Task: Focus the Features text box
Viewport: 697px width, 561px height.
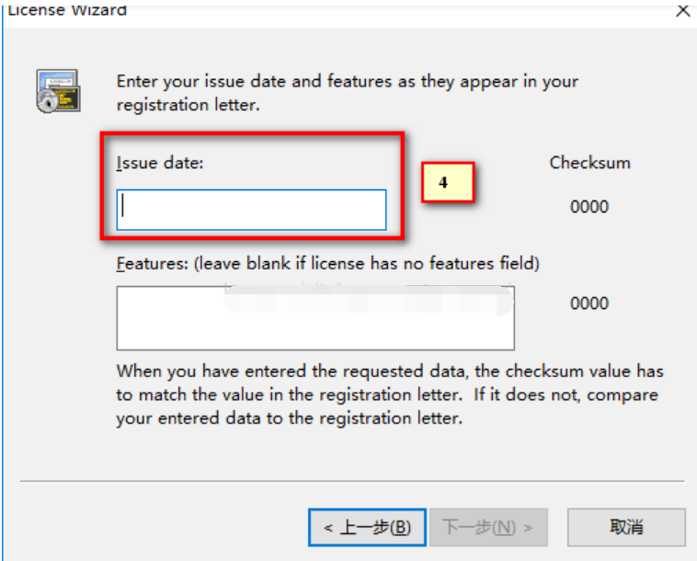Action: [314, 318]
